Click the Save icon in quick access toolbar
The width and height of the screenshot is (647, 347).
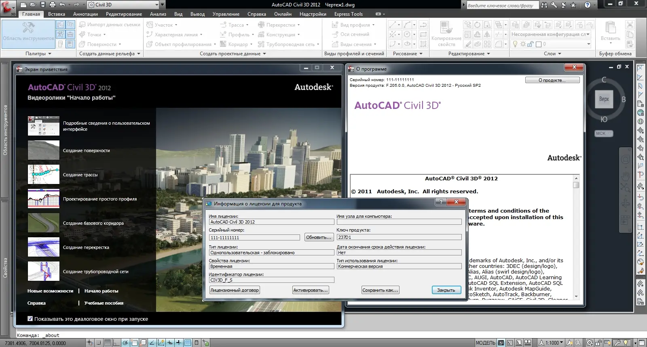coord(42,5)
